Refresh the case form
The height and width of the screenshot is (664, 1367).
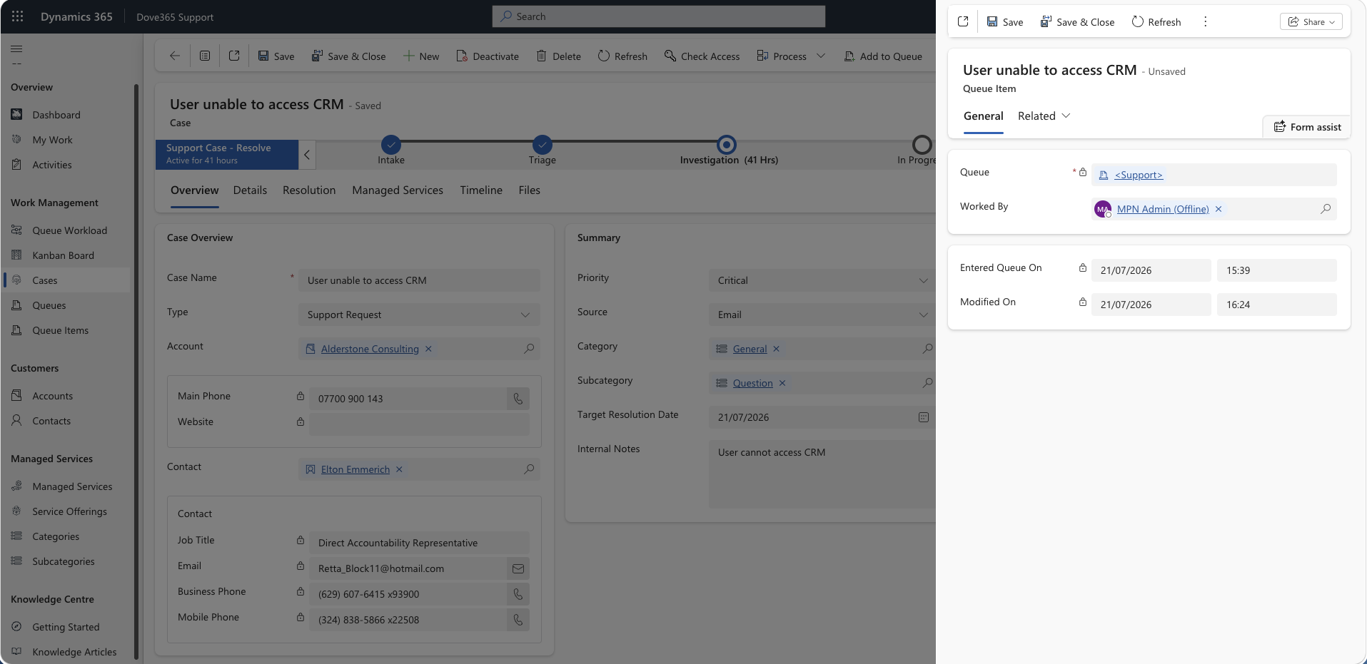pos(622,56)
